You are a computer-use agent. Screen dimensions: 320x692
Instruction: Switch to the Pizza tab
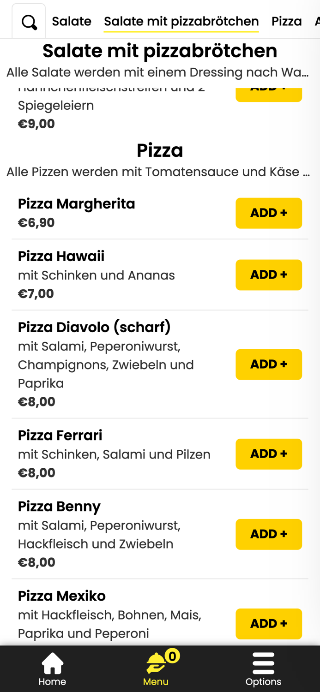click(287, 21)
